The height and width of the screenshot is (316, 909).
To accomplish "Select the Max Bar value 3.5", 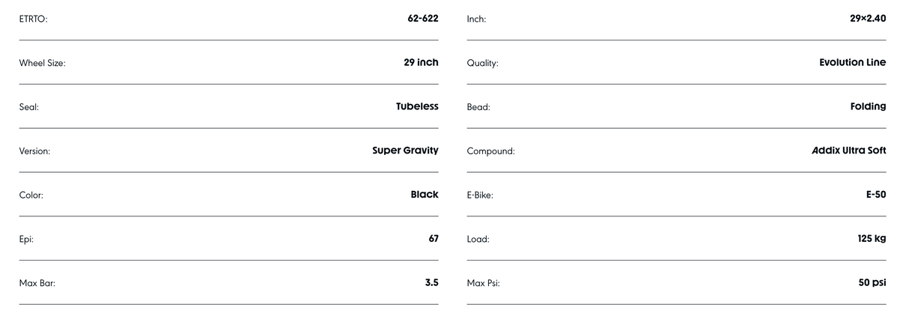I will click(x=431, y=283).
